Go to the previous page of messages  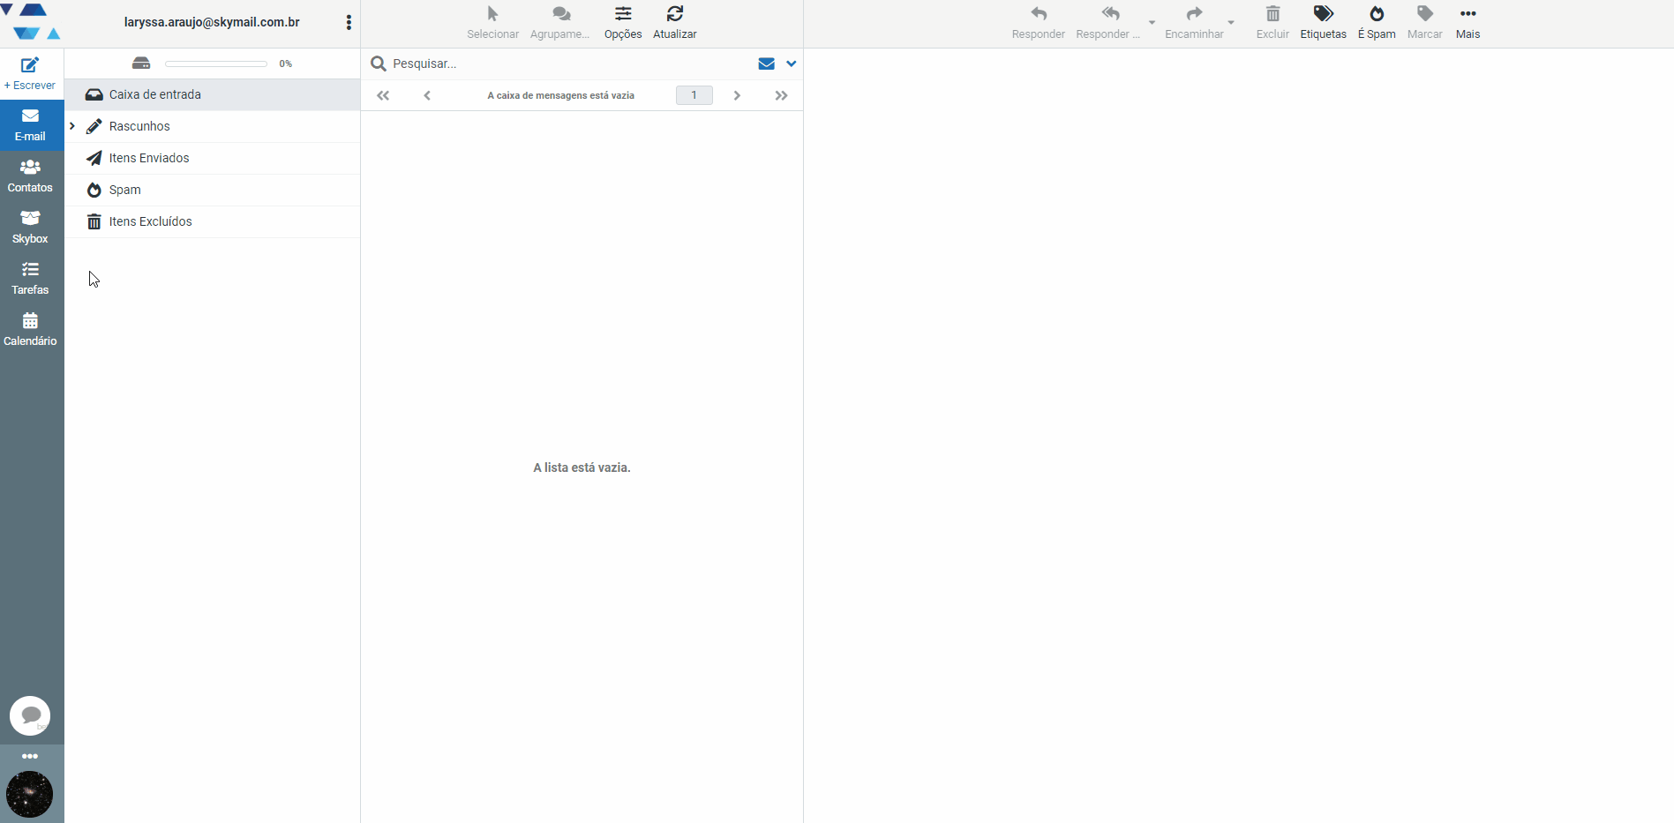click(427, 95)
